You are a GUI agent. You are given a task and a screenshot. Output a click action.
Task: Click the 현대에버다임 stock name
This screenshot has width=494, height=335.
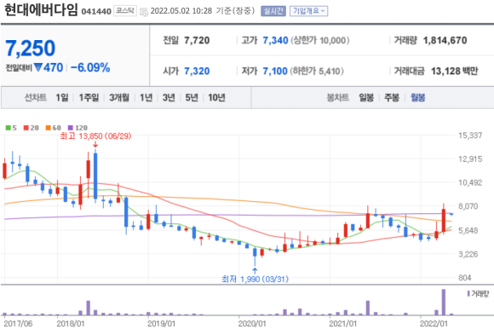point(41,9)
